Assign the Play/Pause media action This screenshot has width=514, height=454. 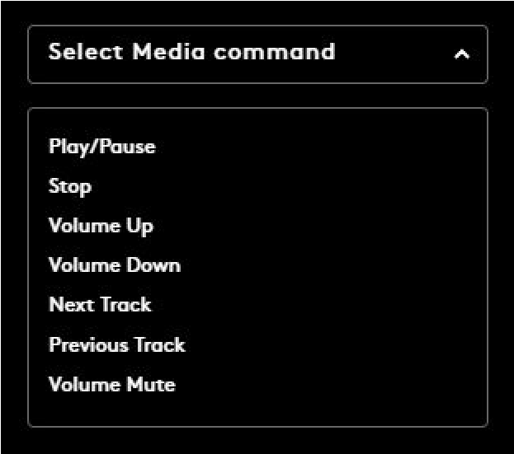pos(101,147)
